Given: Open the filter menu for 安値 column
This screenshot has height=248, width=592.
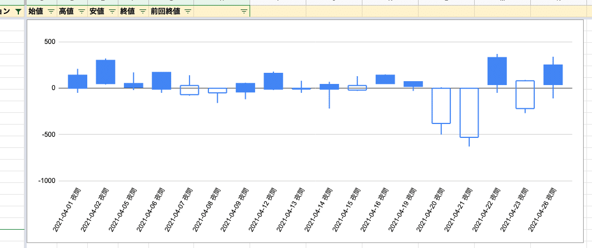Looking at the screenshot, I should tap(112, 12).
